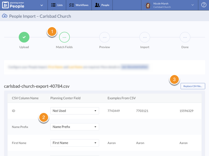Expand the Nicole Marsh account dropdown chevron
The height and width of the screenshot is (156, 209).
coord(192,5)
